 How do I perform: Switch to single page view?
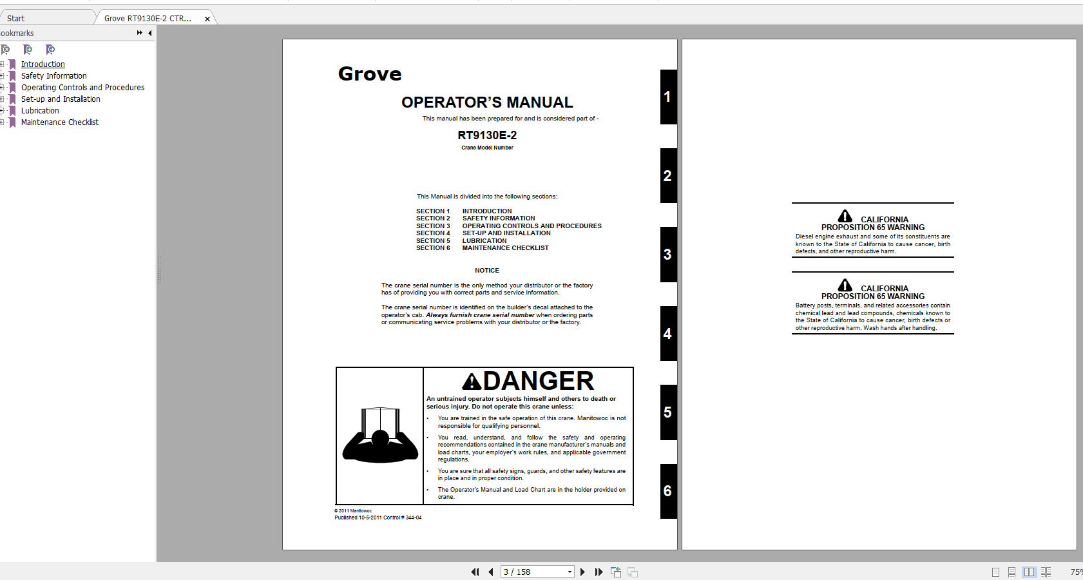coord(995,572)
